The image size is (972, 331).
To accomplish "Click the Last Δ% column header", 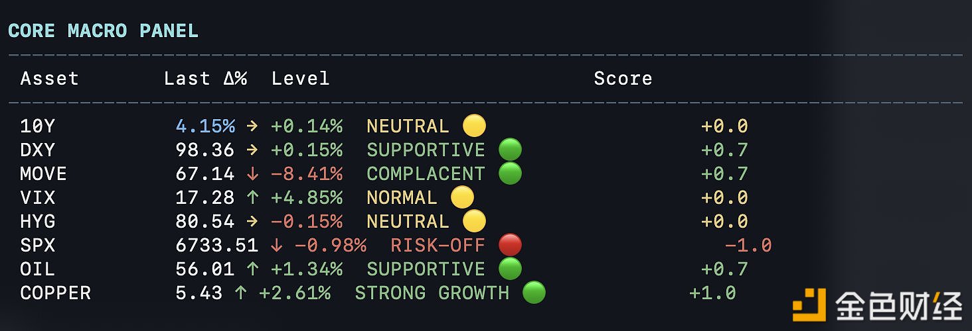I will [205, 78].
